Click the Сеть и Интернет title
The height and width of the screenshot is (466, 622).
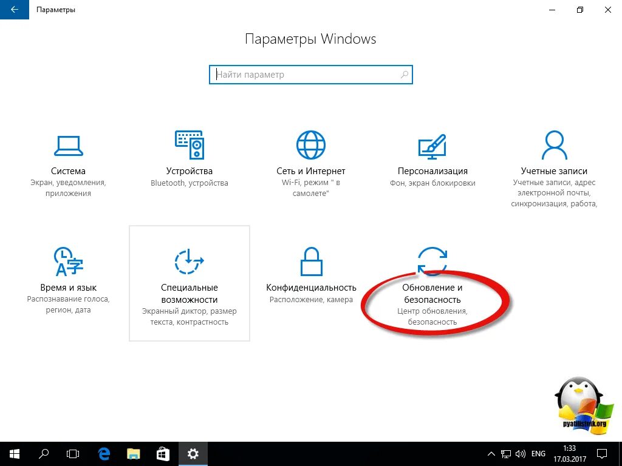(x=310, y=171)
